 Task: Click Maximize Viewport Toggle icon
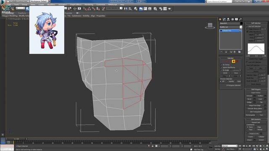[267, 149]
